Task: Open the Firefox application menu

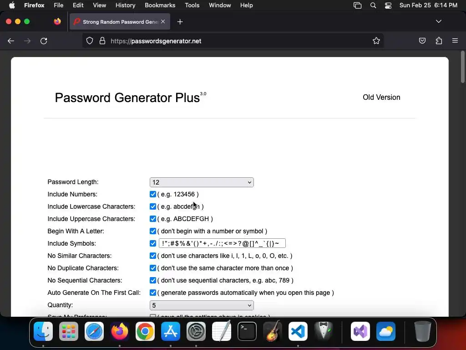Action: pos(34,5)
